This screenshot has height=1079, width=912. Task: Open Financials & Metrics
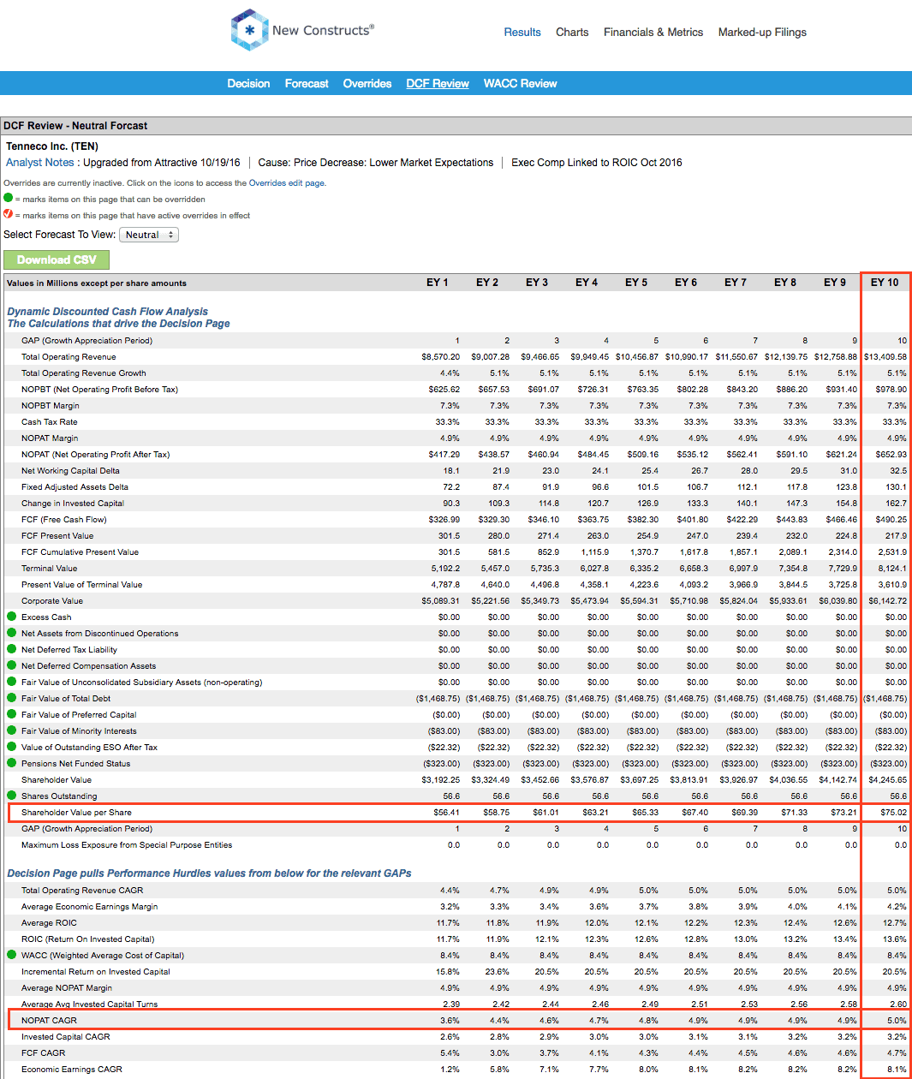click(653, 33)
